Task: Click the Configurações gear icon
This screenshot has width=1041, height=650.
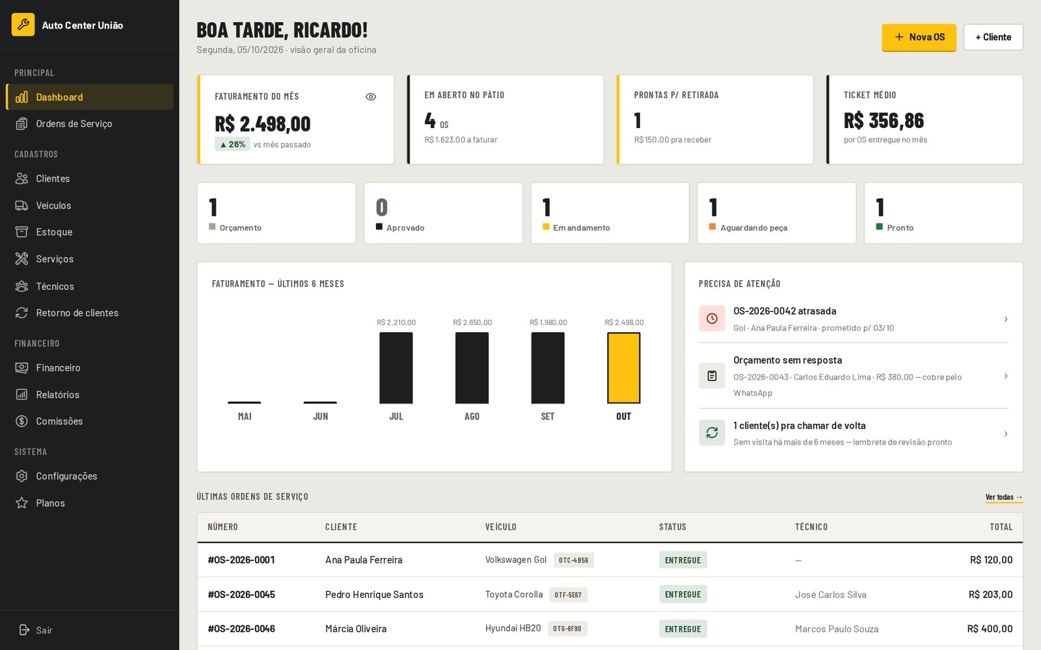Action: (21, 476)
